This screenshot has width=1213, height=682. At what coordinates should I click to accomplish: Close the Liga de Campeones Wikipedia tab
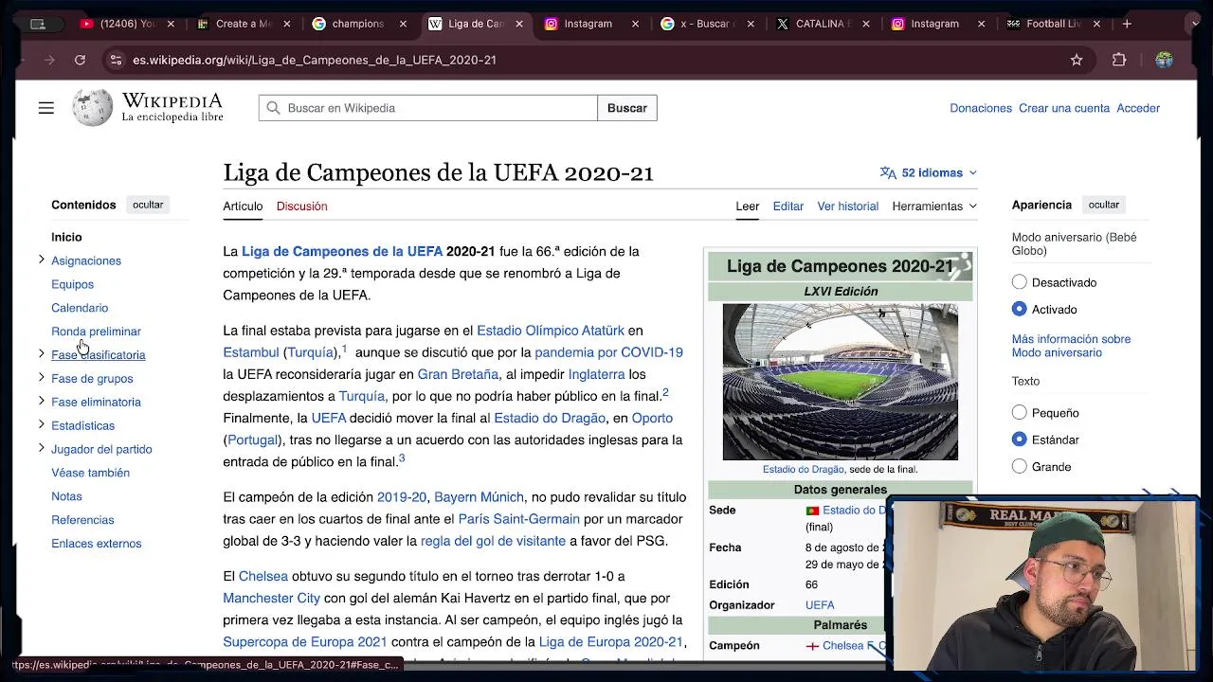click(x=519, y=24)
